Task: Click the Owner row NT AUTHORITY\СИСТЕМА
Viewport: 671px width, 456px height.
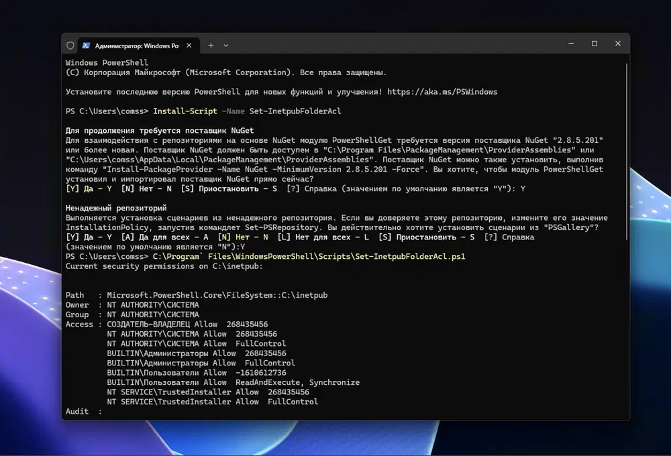Action: click(x=132, y=305)
